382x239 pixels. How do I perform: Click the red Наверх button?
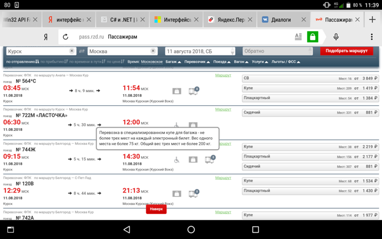click(x=156, y=209)
